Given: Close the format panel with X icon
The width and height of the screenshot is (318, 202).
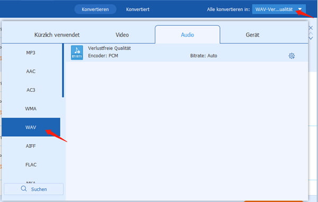Looking at the screenshot, I should pyautogui.click(x=311, y=28).
